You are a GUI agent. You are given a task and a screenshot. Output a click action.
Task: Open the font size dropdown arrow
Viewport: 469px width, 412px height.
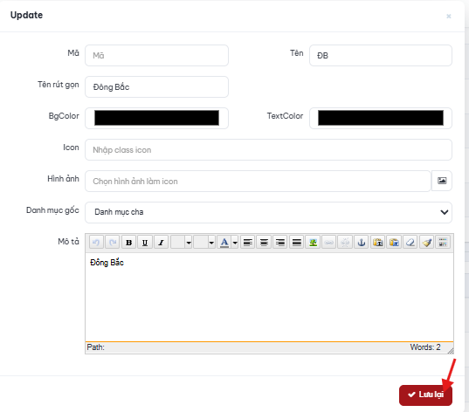(x=211, y=242)
